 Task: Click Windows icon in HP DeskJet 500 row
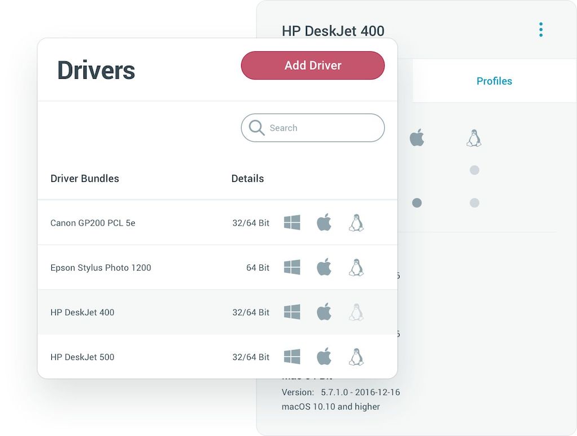pyautogui.click(x=292, y=357)
